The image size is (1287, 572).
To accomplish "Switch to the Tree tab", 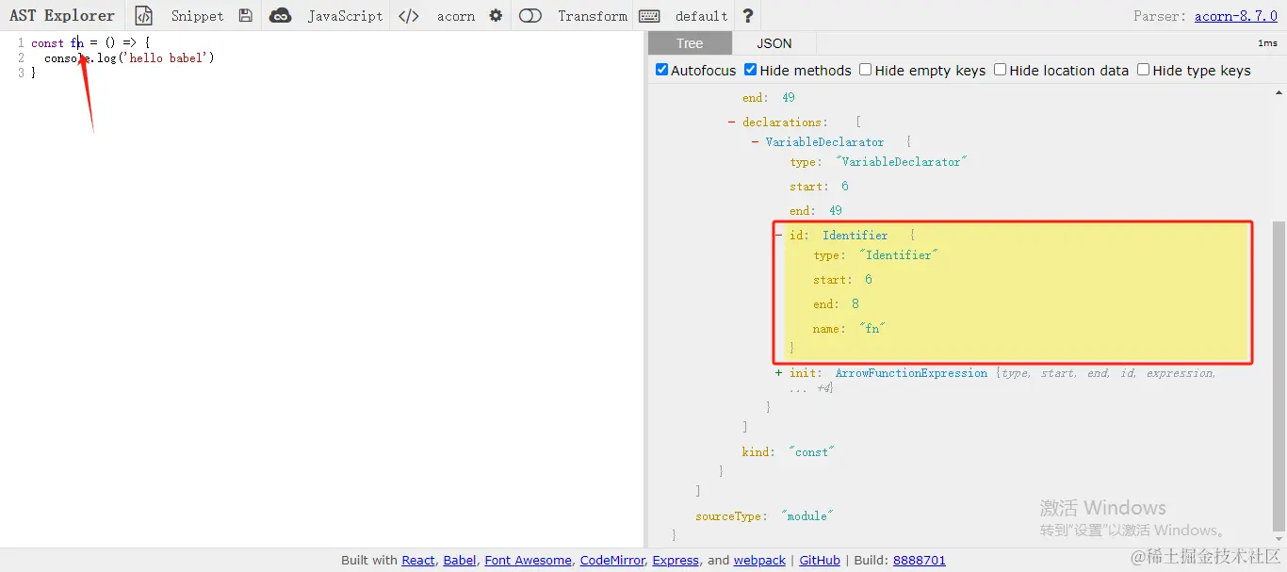I will coord(690,43).
